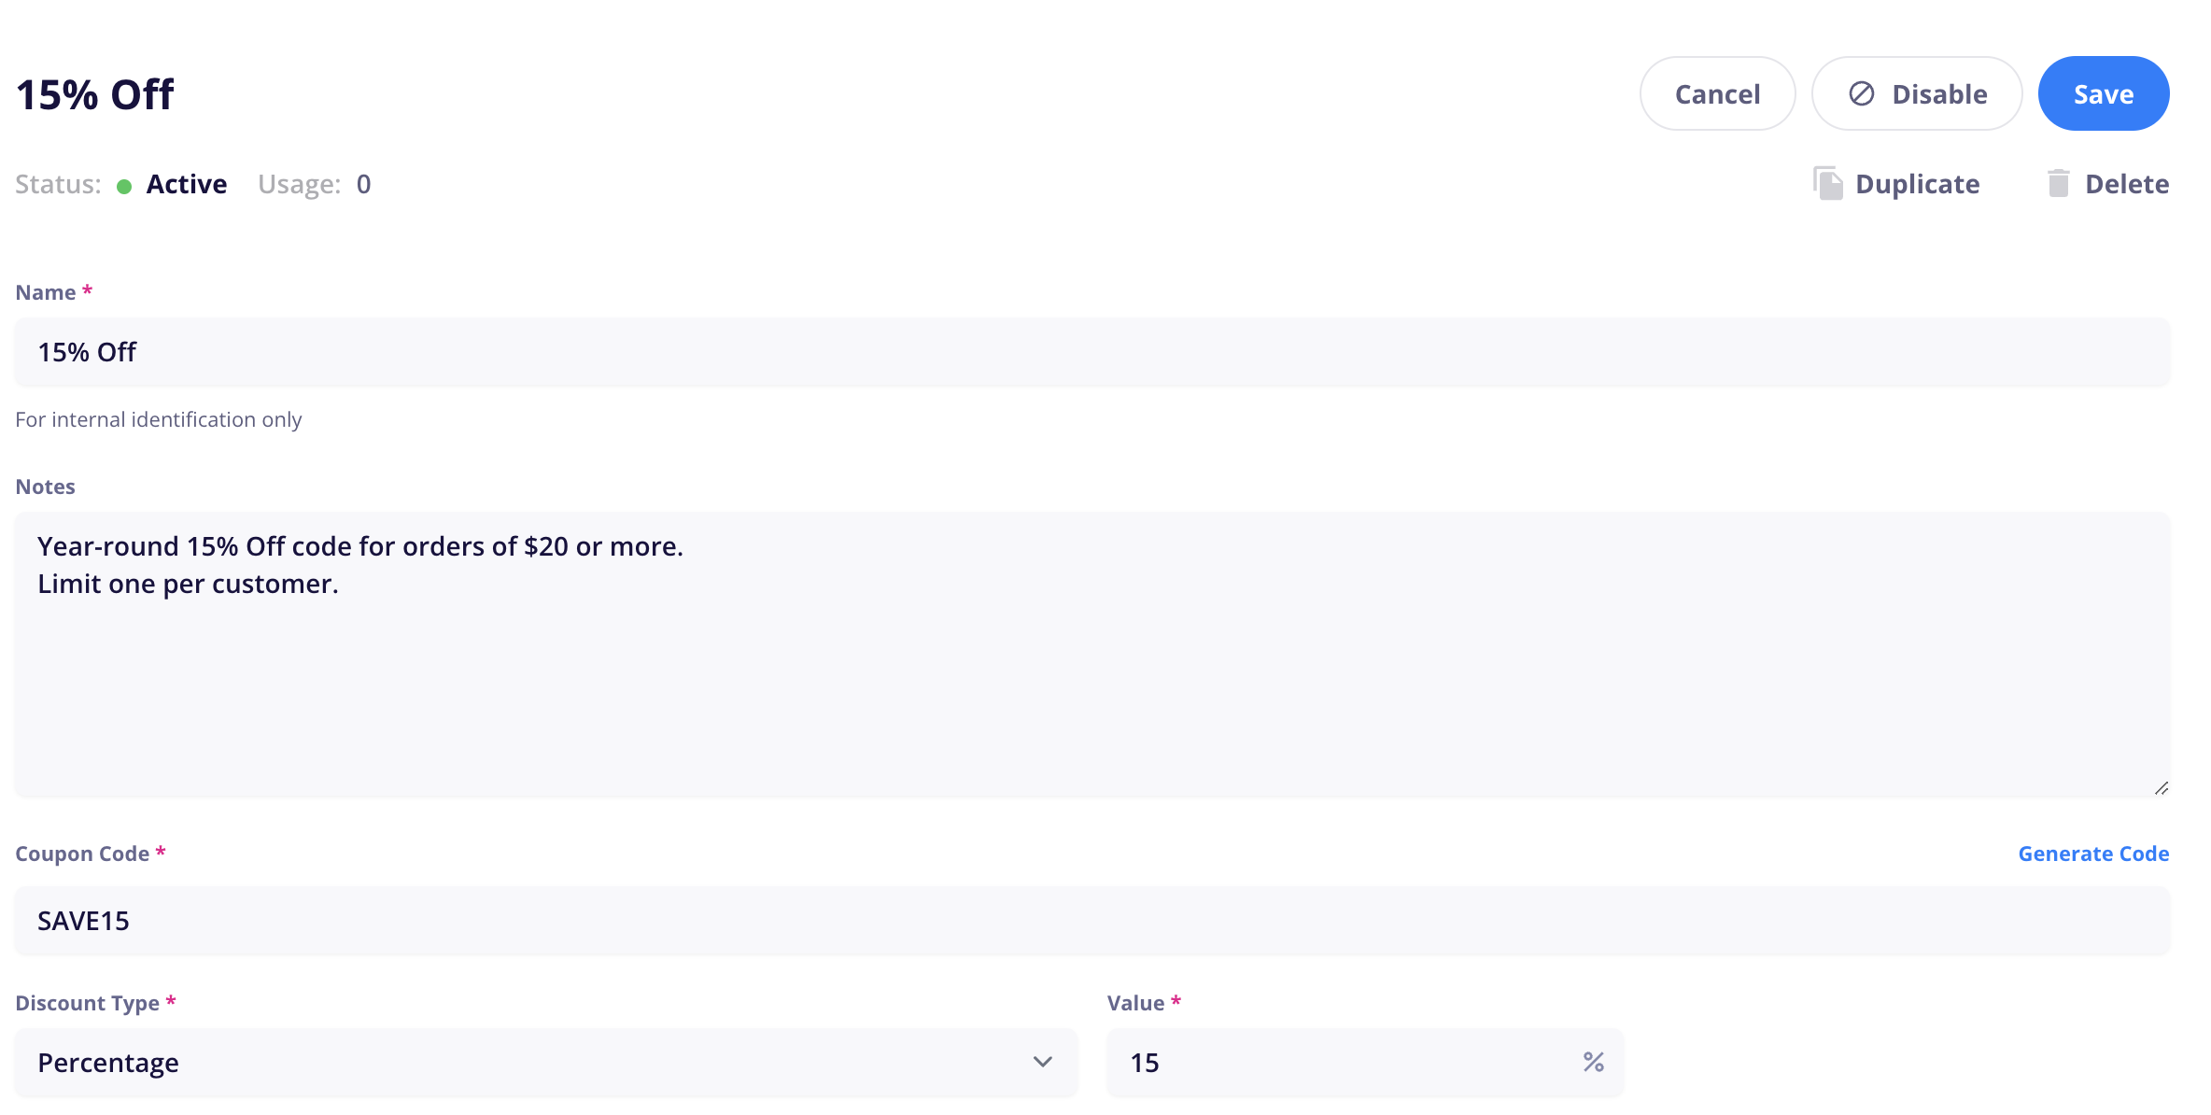
Task: Click the Value field showing 15
Action: click(1365, 1063)
